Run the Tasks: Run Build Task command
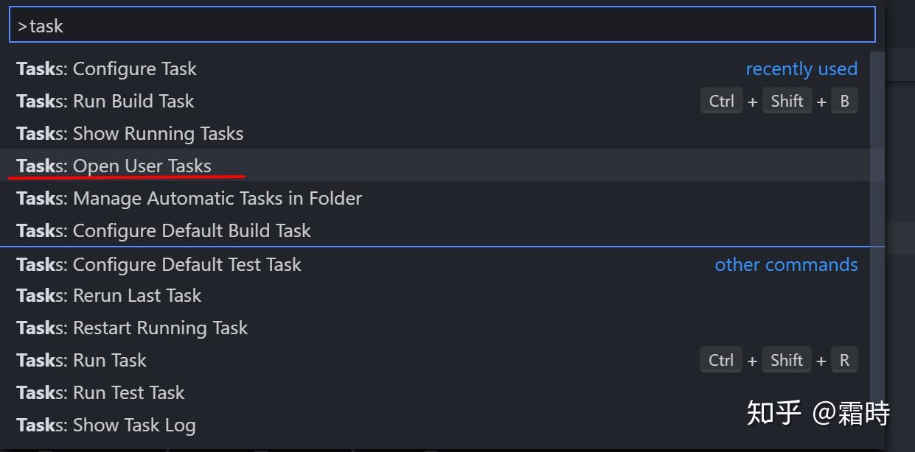Viewport: 915px width, 452px height. (x=105, y=101)
